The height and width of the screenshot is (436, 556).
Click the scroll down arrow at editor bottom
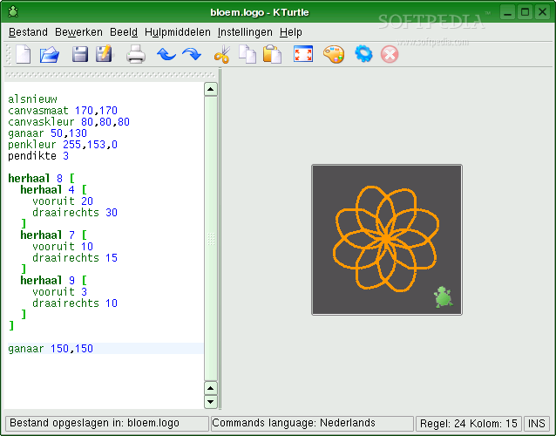(210, 402)
